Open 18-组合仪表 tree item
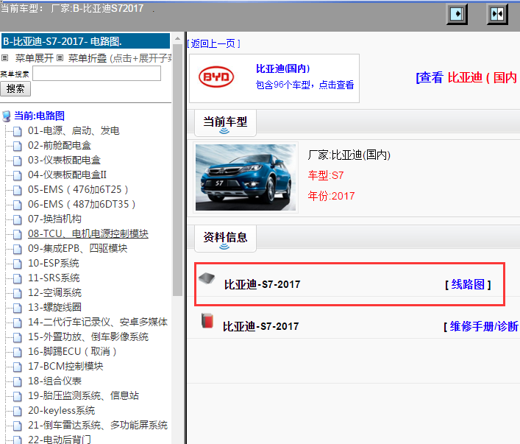 (x=54, y=381)
